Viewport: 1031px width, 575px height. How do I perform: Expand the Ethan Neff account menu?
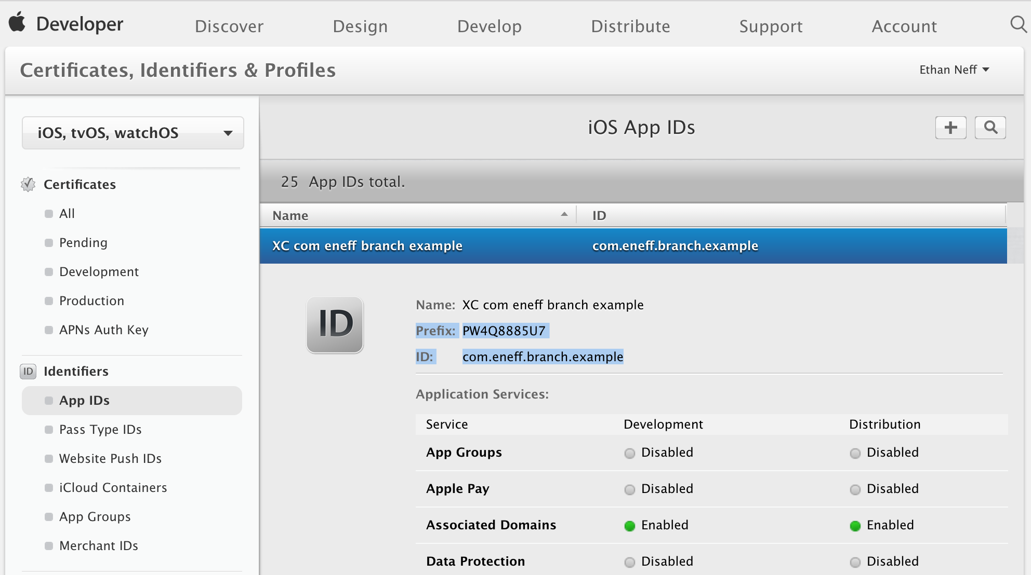pos(954,70)
